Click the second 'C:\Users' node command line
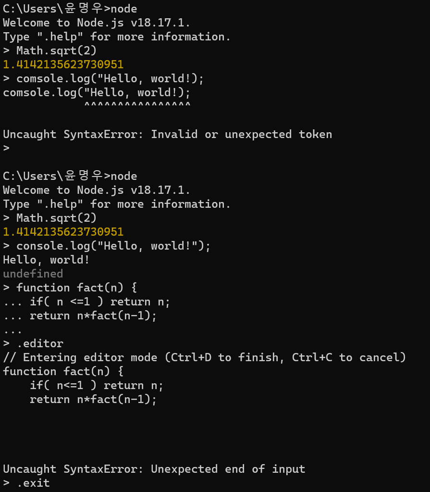 coord(70,176)
